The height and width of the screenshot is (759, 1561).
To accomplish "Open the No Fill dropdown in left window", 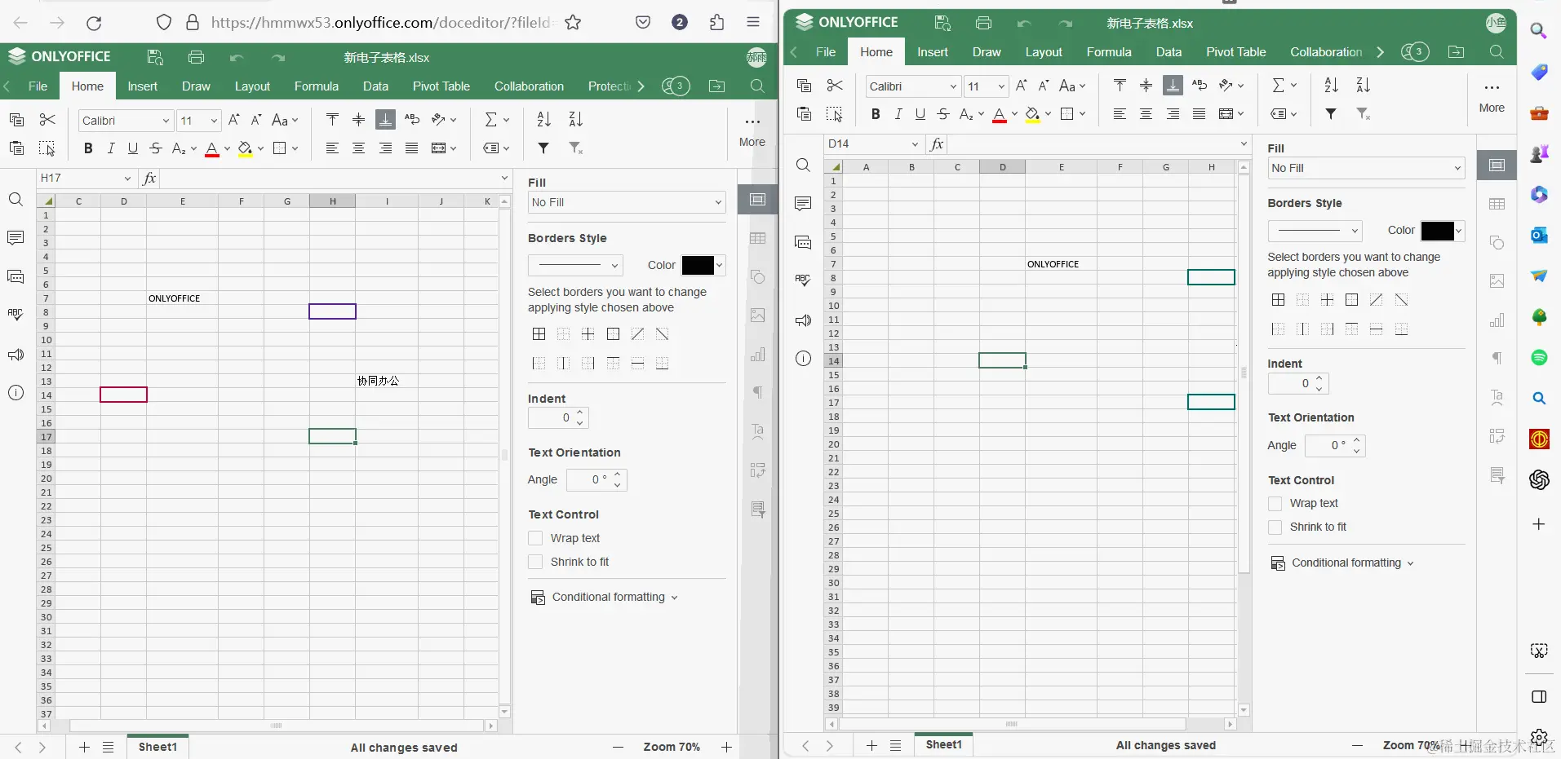I will pyautogui.click(x=627, y=202).
